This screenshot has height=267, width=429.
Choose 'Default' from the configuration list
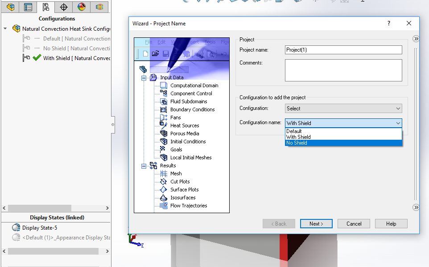[x=294, y=131]
